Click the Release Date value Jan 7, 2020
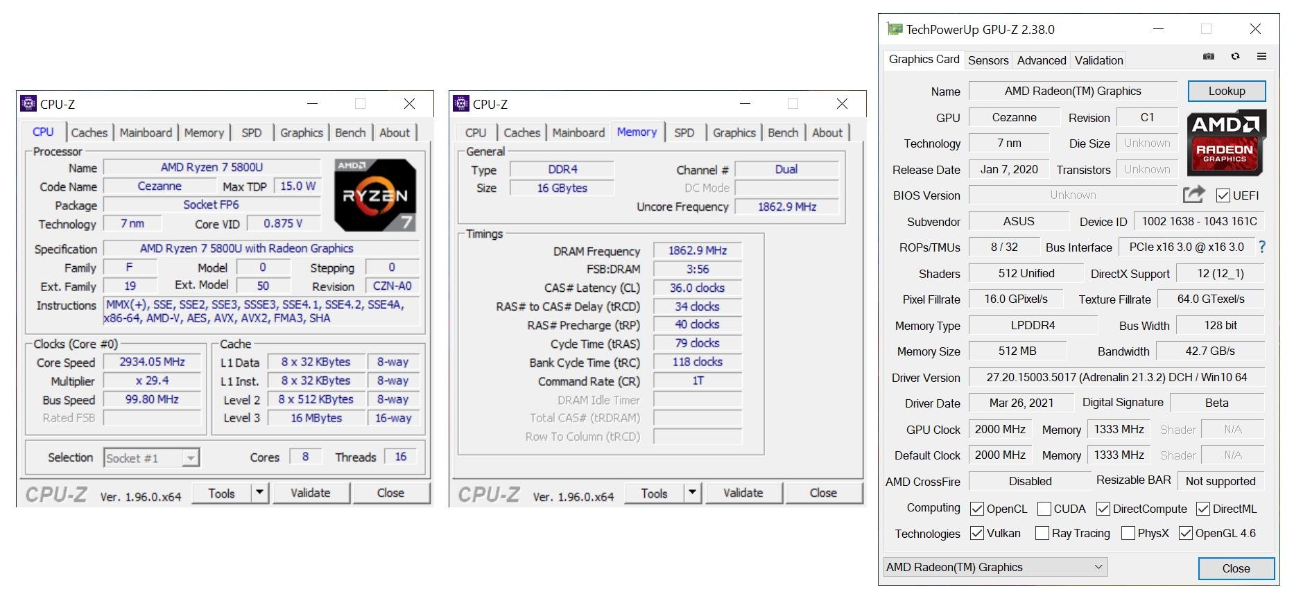The image size is (1294, 594). click(1009, 169)
